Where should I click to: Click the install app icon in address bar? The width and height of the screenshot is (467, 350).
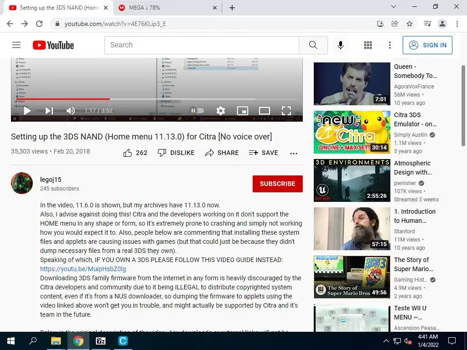tap(380, 24)
